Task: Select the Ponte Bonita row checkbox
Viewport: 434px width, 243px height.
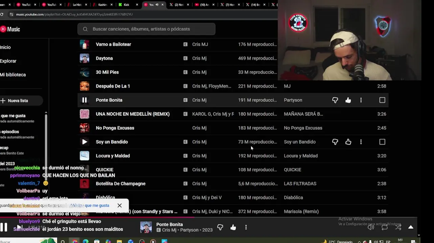Action: [382, 100]
